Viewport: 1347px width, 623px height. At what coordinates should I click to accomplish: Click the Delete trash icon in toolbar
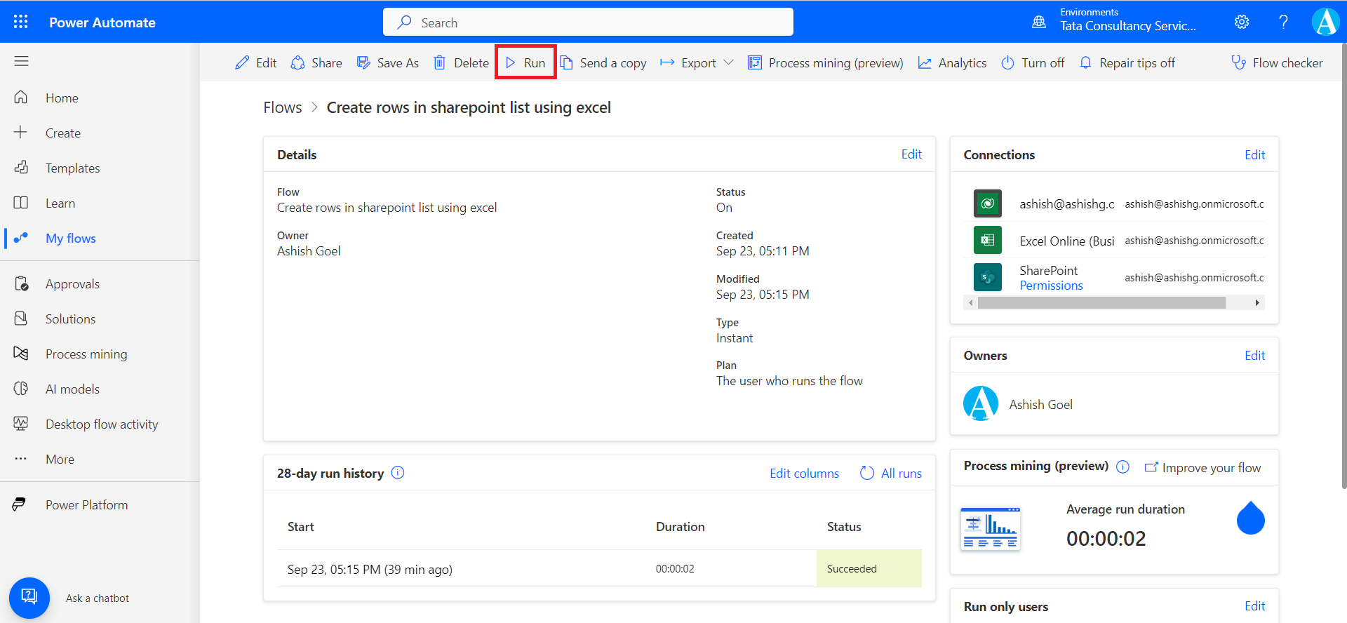pos(440,63)
